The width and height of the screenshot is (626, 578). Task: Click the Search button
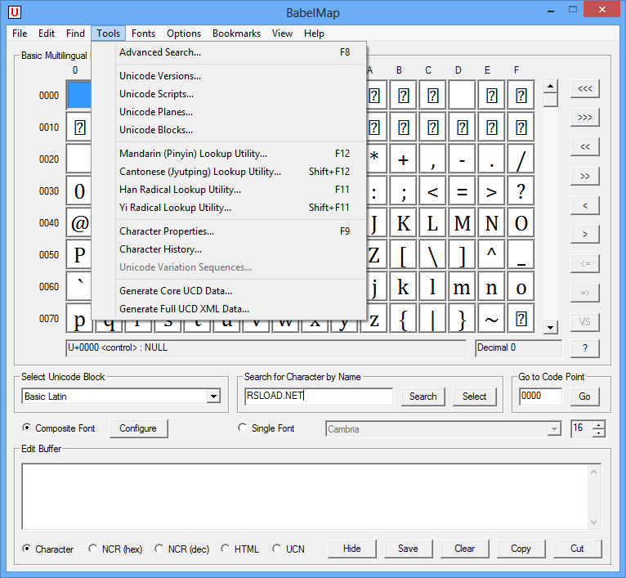coord(423,397)
